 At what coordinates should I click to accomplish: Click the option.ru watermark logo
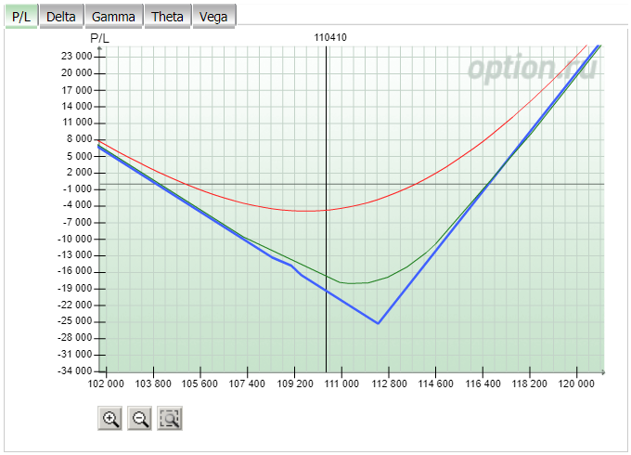pos(532,68)
